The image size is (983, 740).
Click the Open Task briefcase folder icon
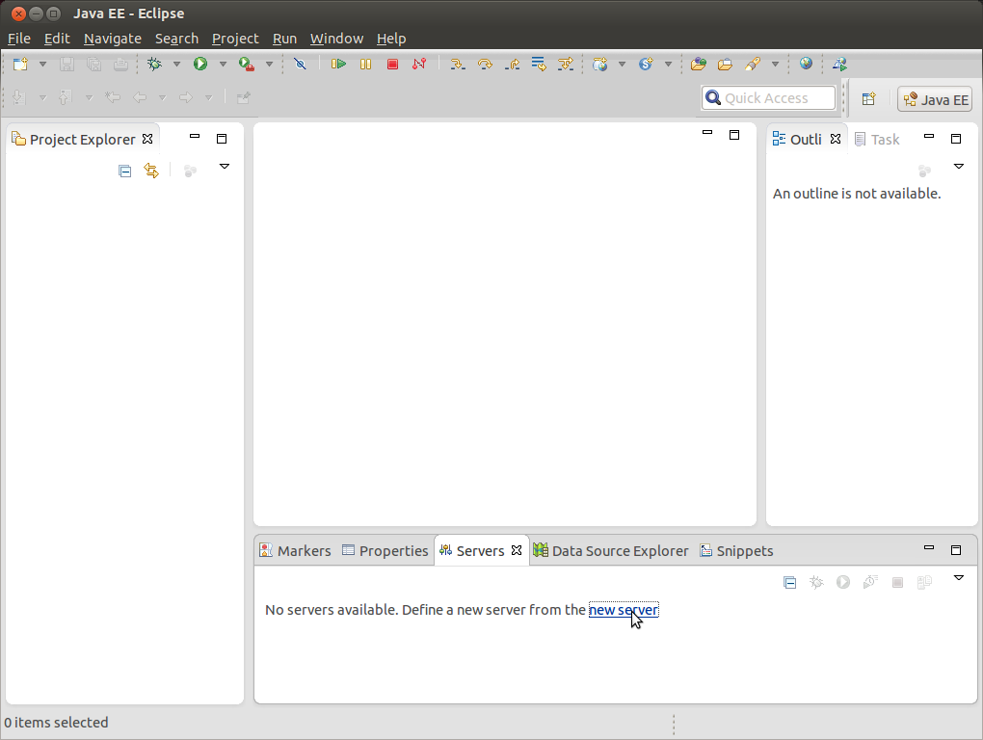point(726,64)
